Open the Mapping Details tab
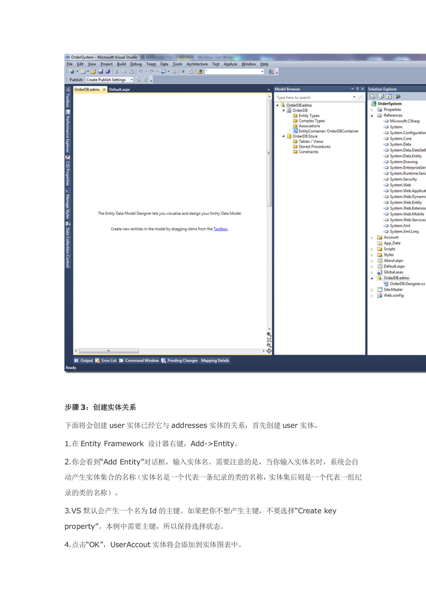 coord(215,360)
